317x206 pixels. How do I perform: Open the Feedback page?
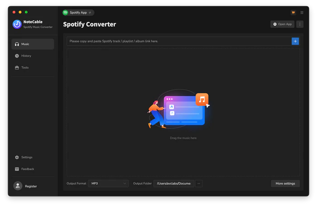pos(33,169)
